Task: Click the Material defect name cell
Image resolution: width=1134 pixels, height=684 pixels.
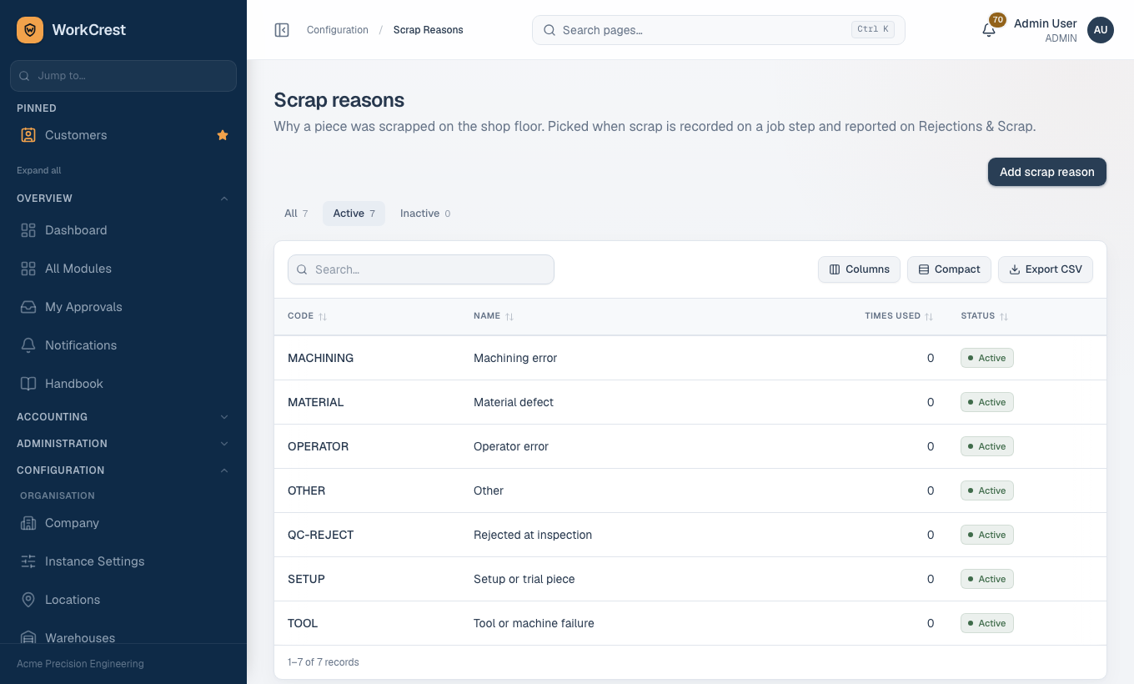Action: [514, 402]
